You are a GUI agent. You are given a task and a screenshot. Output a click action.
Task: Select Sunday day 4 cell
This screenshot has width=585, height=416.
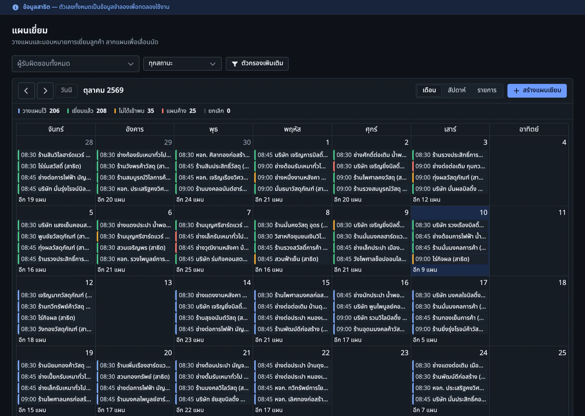(x=529, y=171)
